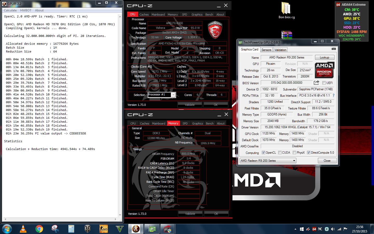Screen dimensions: 374x234
Task: Click OK in the lower CPU-Z window
Action: tap(216, 214)
